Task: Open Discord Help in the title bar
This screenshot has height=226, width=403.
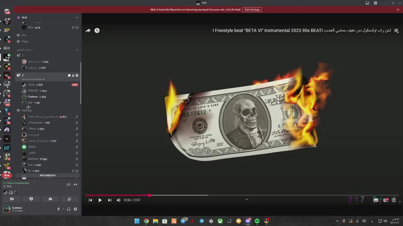Action: pos(375,3)
